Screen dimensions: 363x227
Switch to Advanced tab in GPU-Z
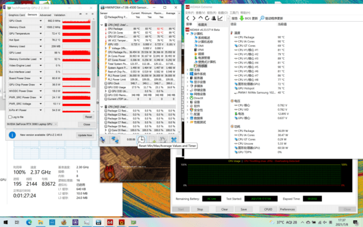click(45, 15)
